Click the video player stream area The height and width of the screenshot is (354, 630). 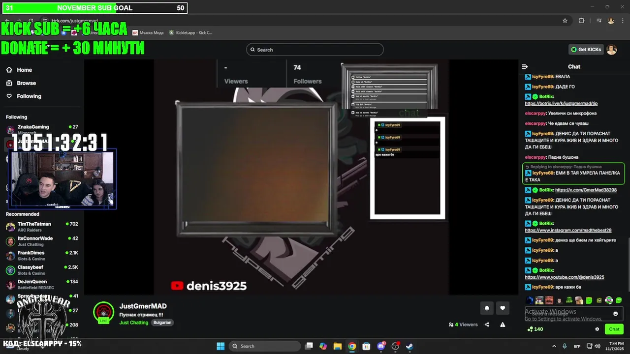click(x=300, y=177)
